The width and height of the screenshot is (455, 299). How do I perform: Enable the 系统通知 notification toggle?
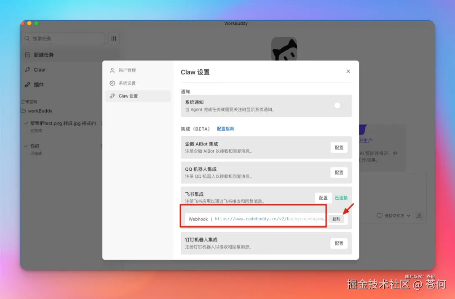[x=337, y=106]
